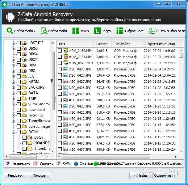Click the Feedback button
Screen dimensions: 188x185
pyautogui.click(x=15, y=175)
